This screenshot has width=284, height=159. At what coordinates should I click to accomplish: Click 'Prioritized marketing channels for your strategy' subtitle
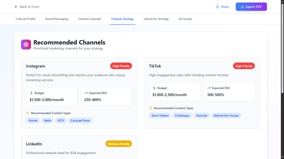(x=68, y=48)
